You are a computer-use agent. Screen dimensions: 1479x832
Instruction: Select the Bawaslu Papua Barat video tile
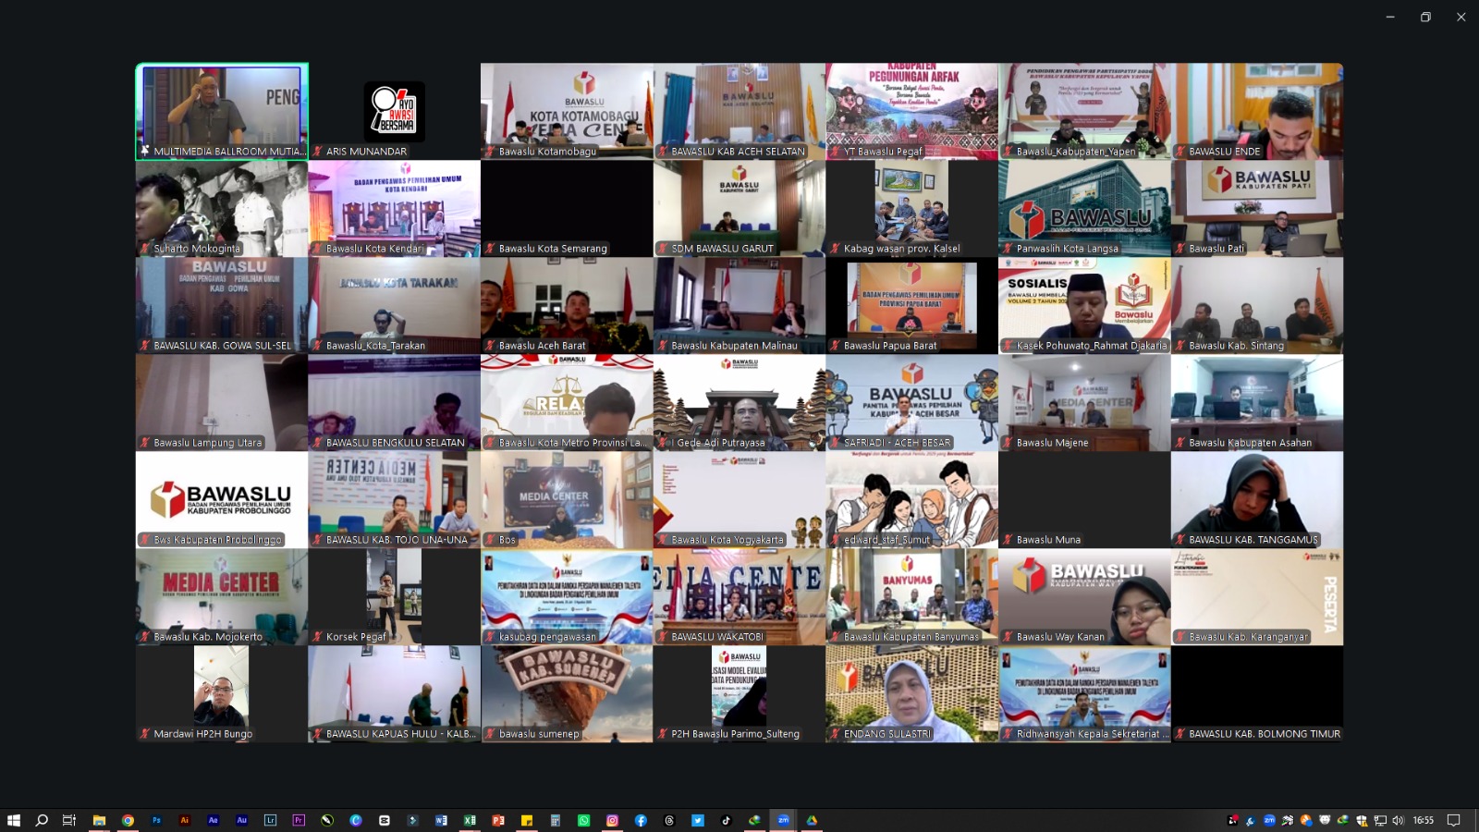tap(912, 306)
